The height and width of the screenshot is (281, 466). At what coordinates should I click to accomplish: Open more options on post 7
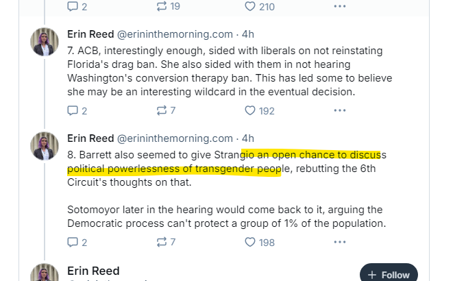click(340, 110)
